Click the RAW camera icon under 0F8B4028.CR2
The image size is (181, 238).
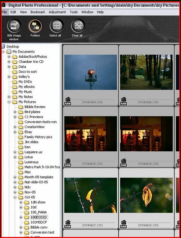point(123,224)
